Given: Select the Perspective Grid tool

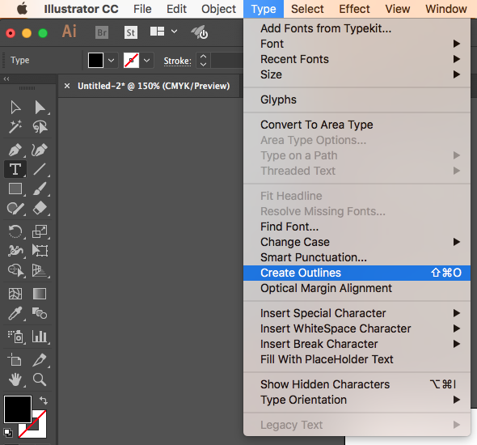Looking at the screenshot, I should point(40,270).
